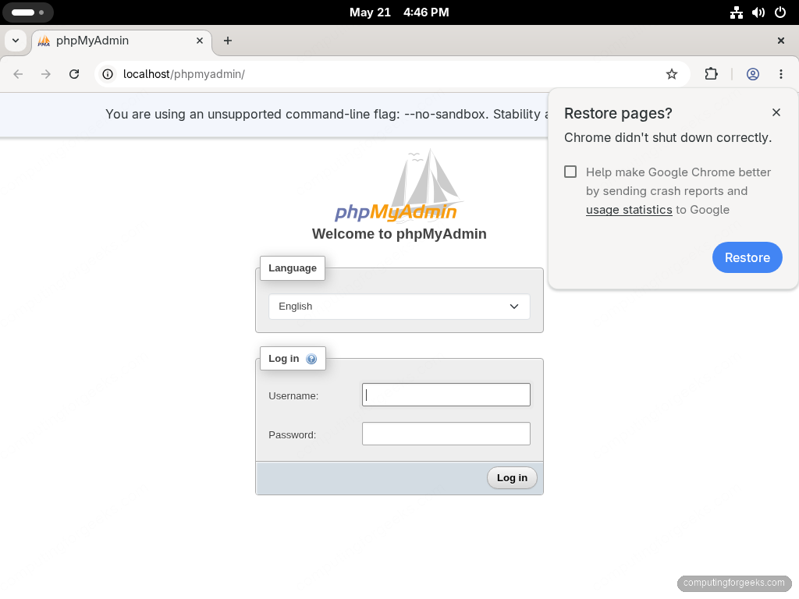Screen dimensions: 799x599
Task: Open the date and time clock menu
Action: click(399, 12)
